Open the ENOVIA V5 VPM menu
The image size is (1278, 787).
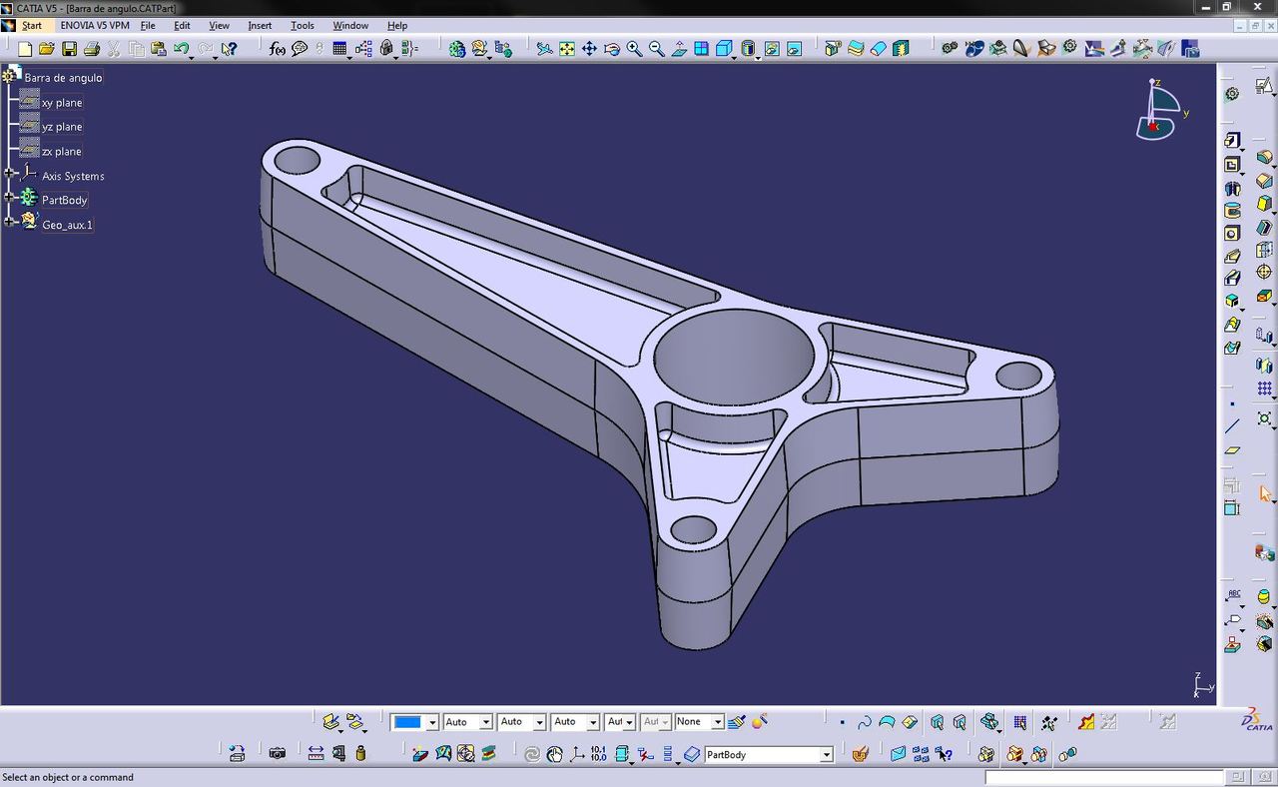[x=95, y=25]
